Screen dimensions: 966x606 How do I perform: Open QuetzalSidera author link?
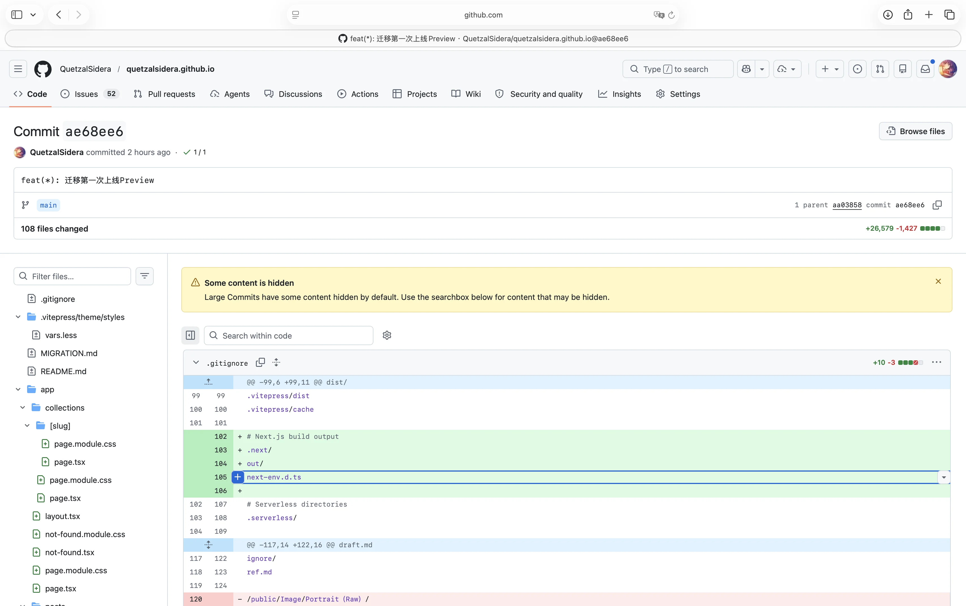click(x=56, y=152)
